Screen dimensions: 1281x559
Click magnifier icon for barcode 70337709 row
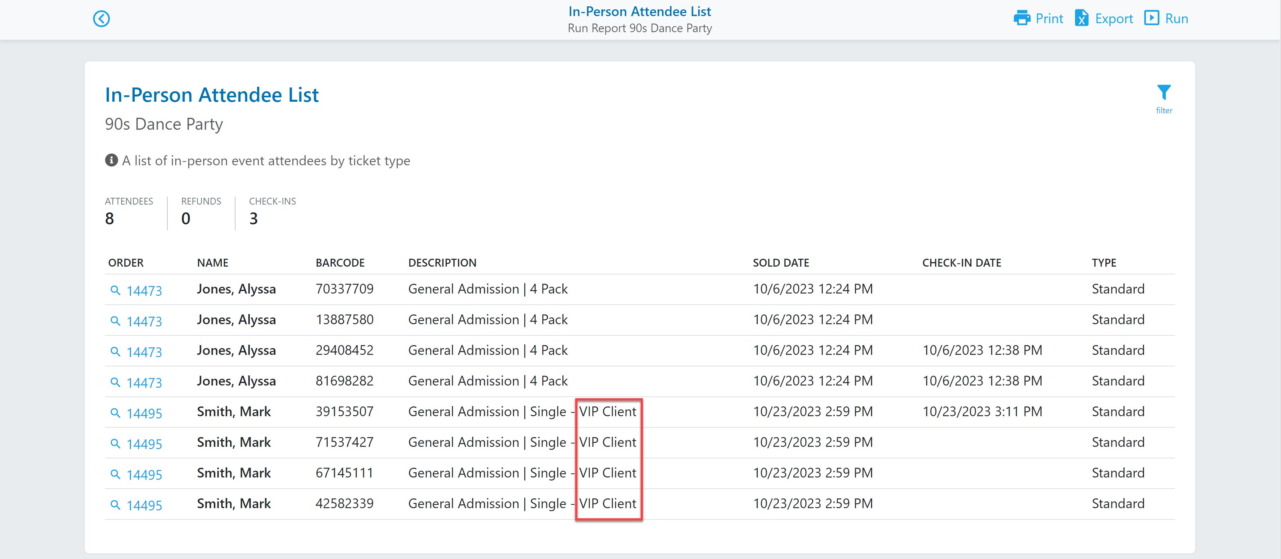click(x=115, y=291)
